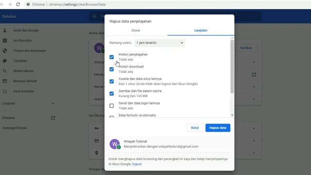
Task: Click the external link icon in Kelola row
Action: click(x=254, y=74)
